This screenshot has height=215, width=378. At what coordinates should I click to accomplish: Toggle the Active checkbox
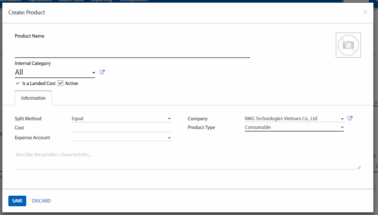click(x=60, y=83)
